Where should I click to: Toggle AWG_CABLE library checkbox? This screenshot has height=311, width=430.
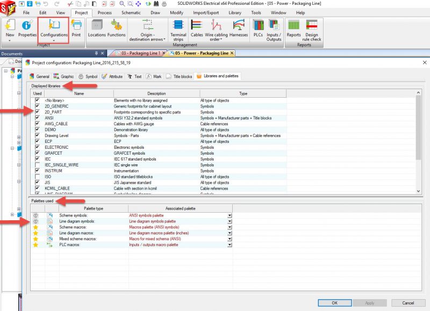[37, 124]
